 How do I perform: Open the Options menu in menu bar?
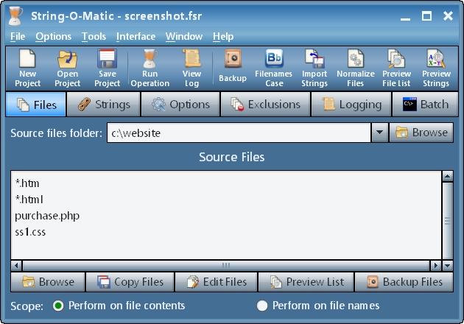[x=53, y=36]
